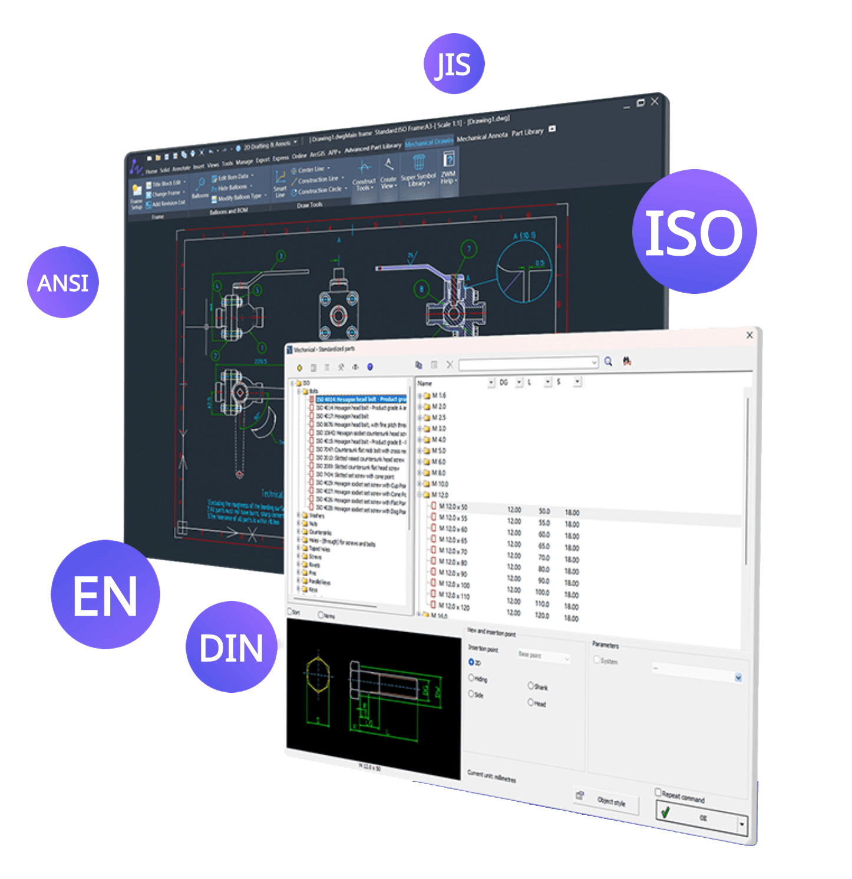Click the Edit Bom Data tool
The image size is (852, 879).
pos(232,177)
